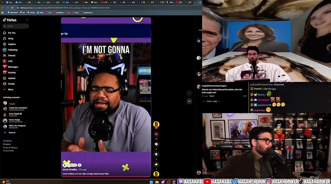
Task: Bookmark the video to favorites
Action: (x=156, y=154)
